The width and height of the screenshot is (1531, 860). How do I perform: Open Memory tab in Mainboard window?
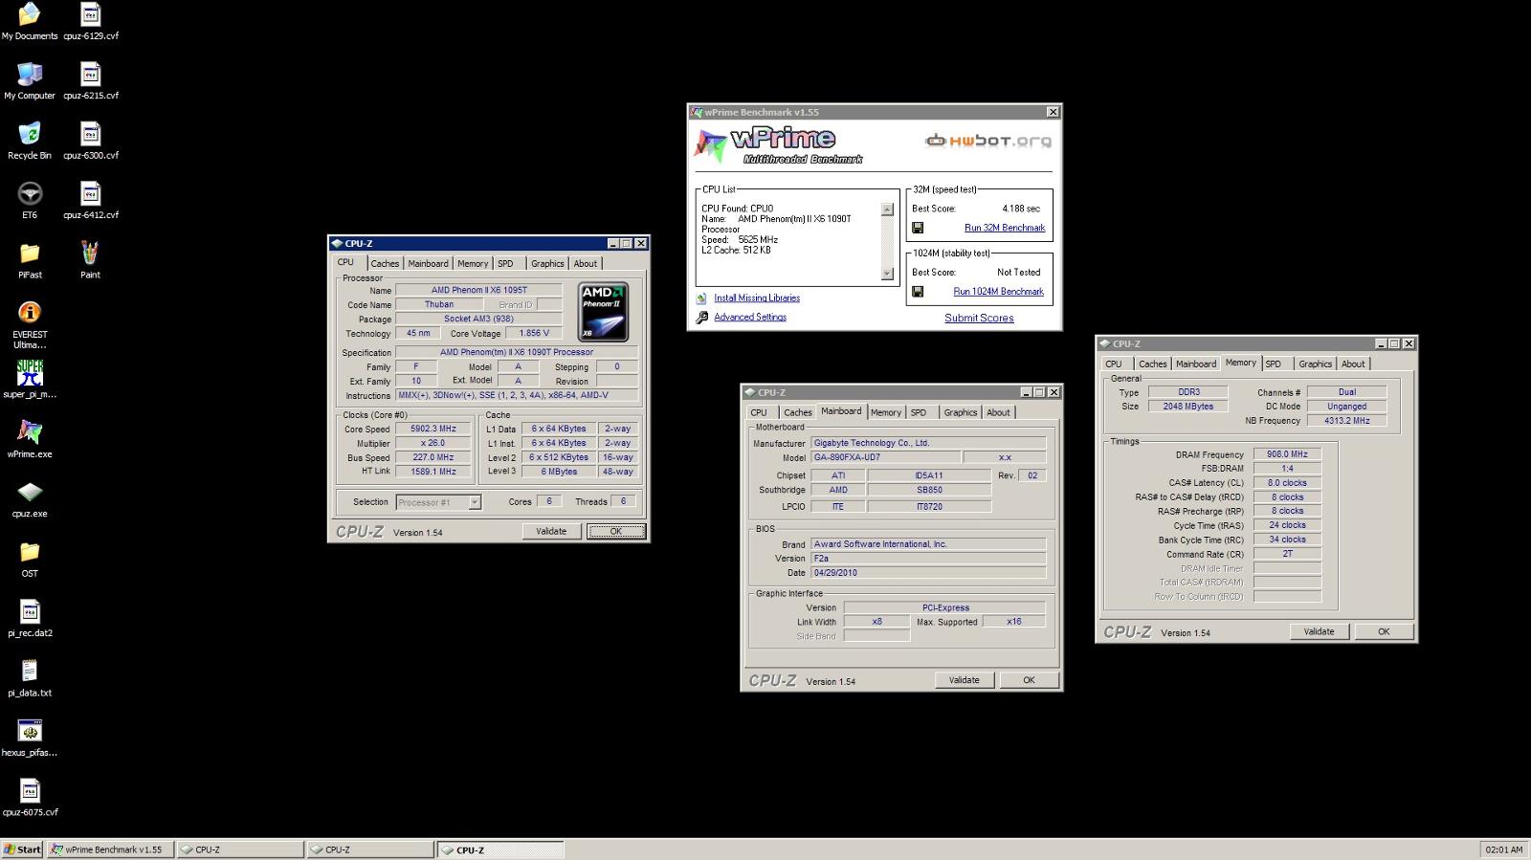pyautogui.click(x=886, y=413)
